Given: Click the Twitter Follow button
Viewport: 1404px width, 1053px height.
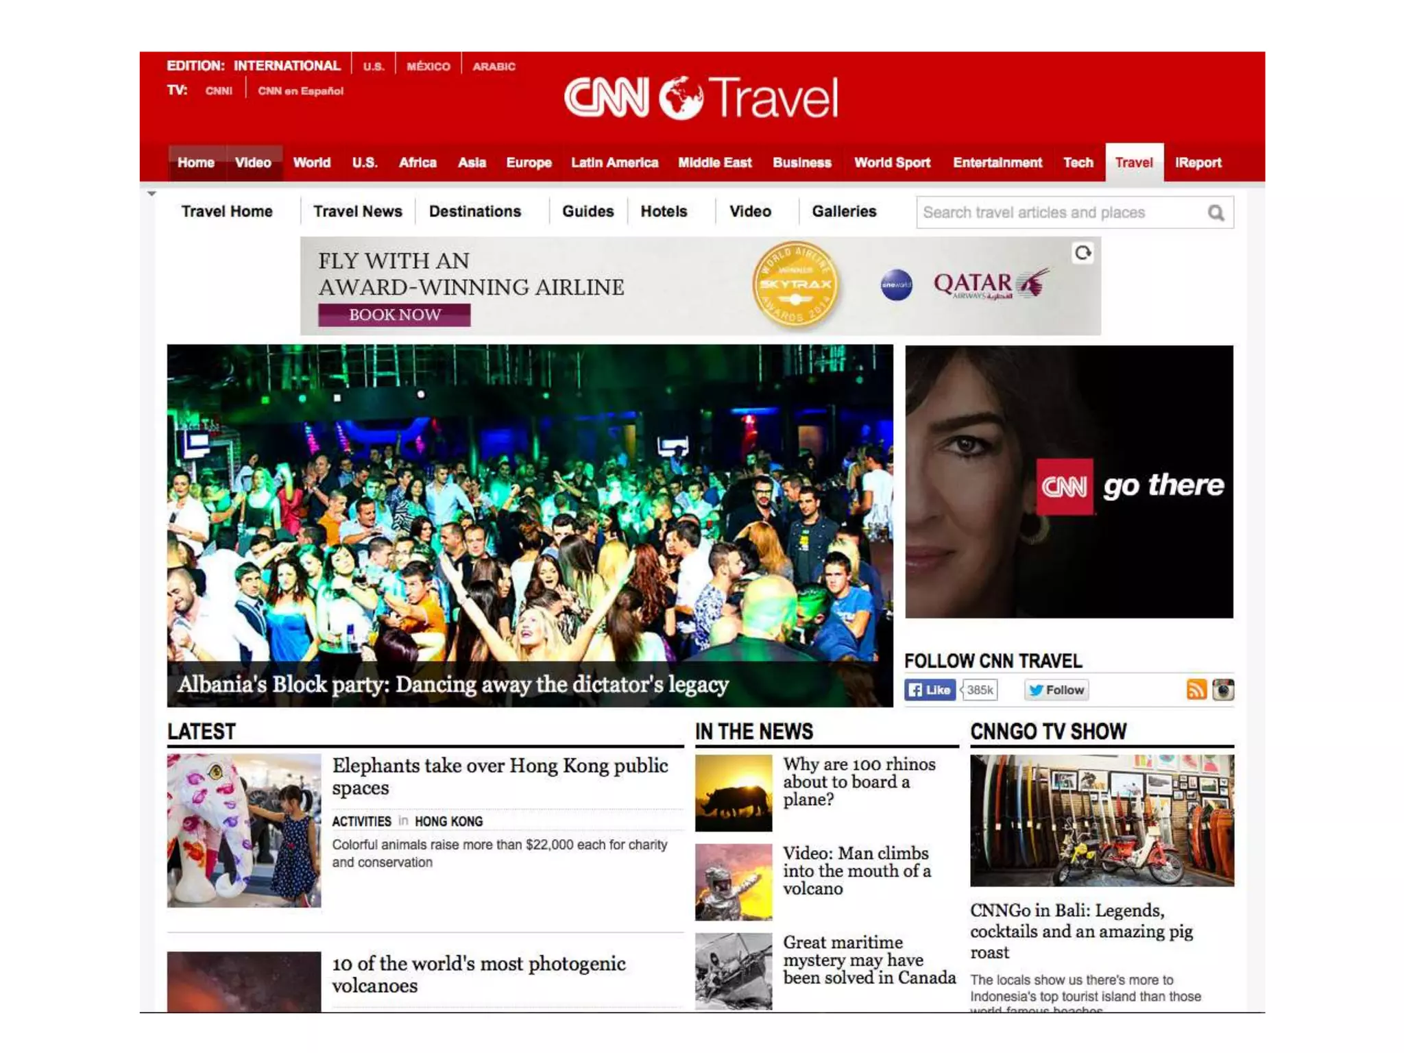Looking at the screenshot, I should 1056,690.
